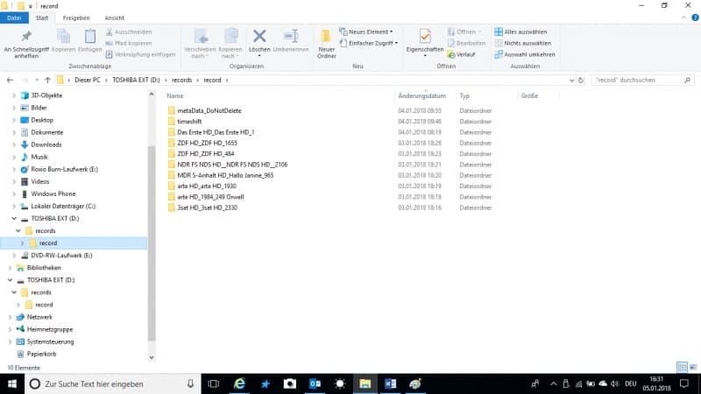This screenshot has width=701, height=394.
Task: Sort by the Änderungsdatum column header
Action: coord(422,95)
